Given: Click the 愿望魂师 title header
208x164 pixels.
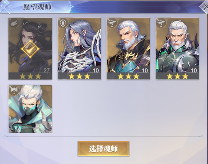Looking at the screenshot, I should [37, 7].
